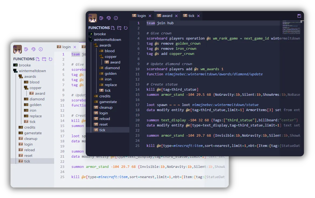Click the refresh icon in the light window
This screenshot has width=315, height=198.
(50, 59)
